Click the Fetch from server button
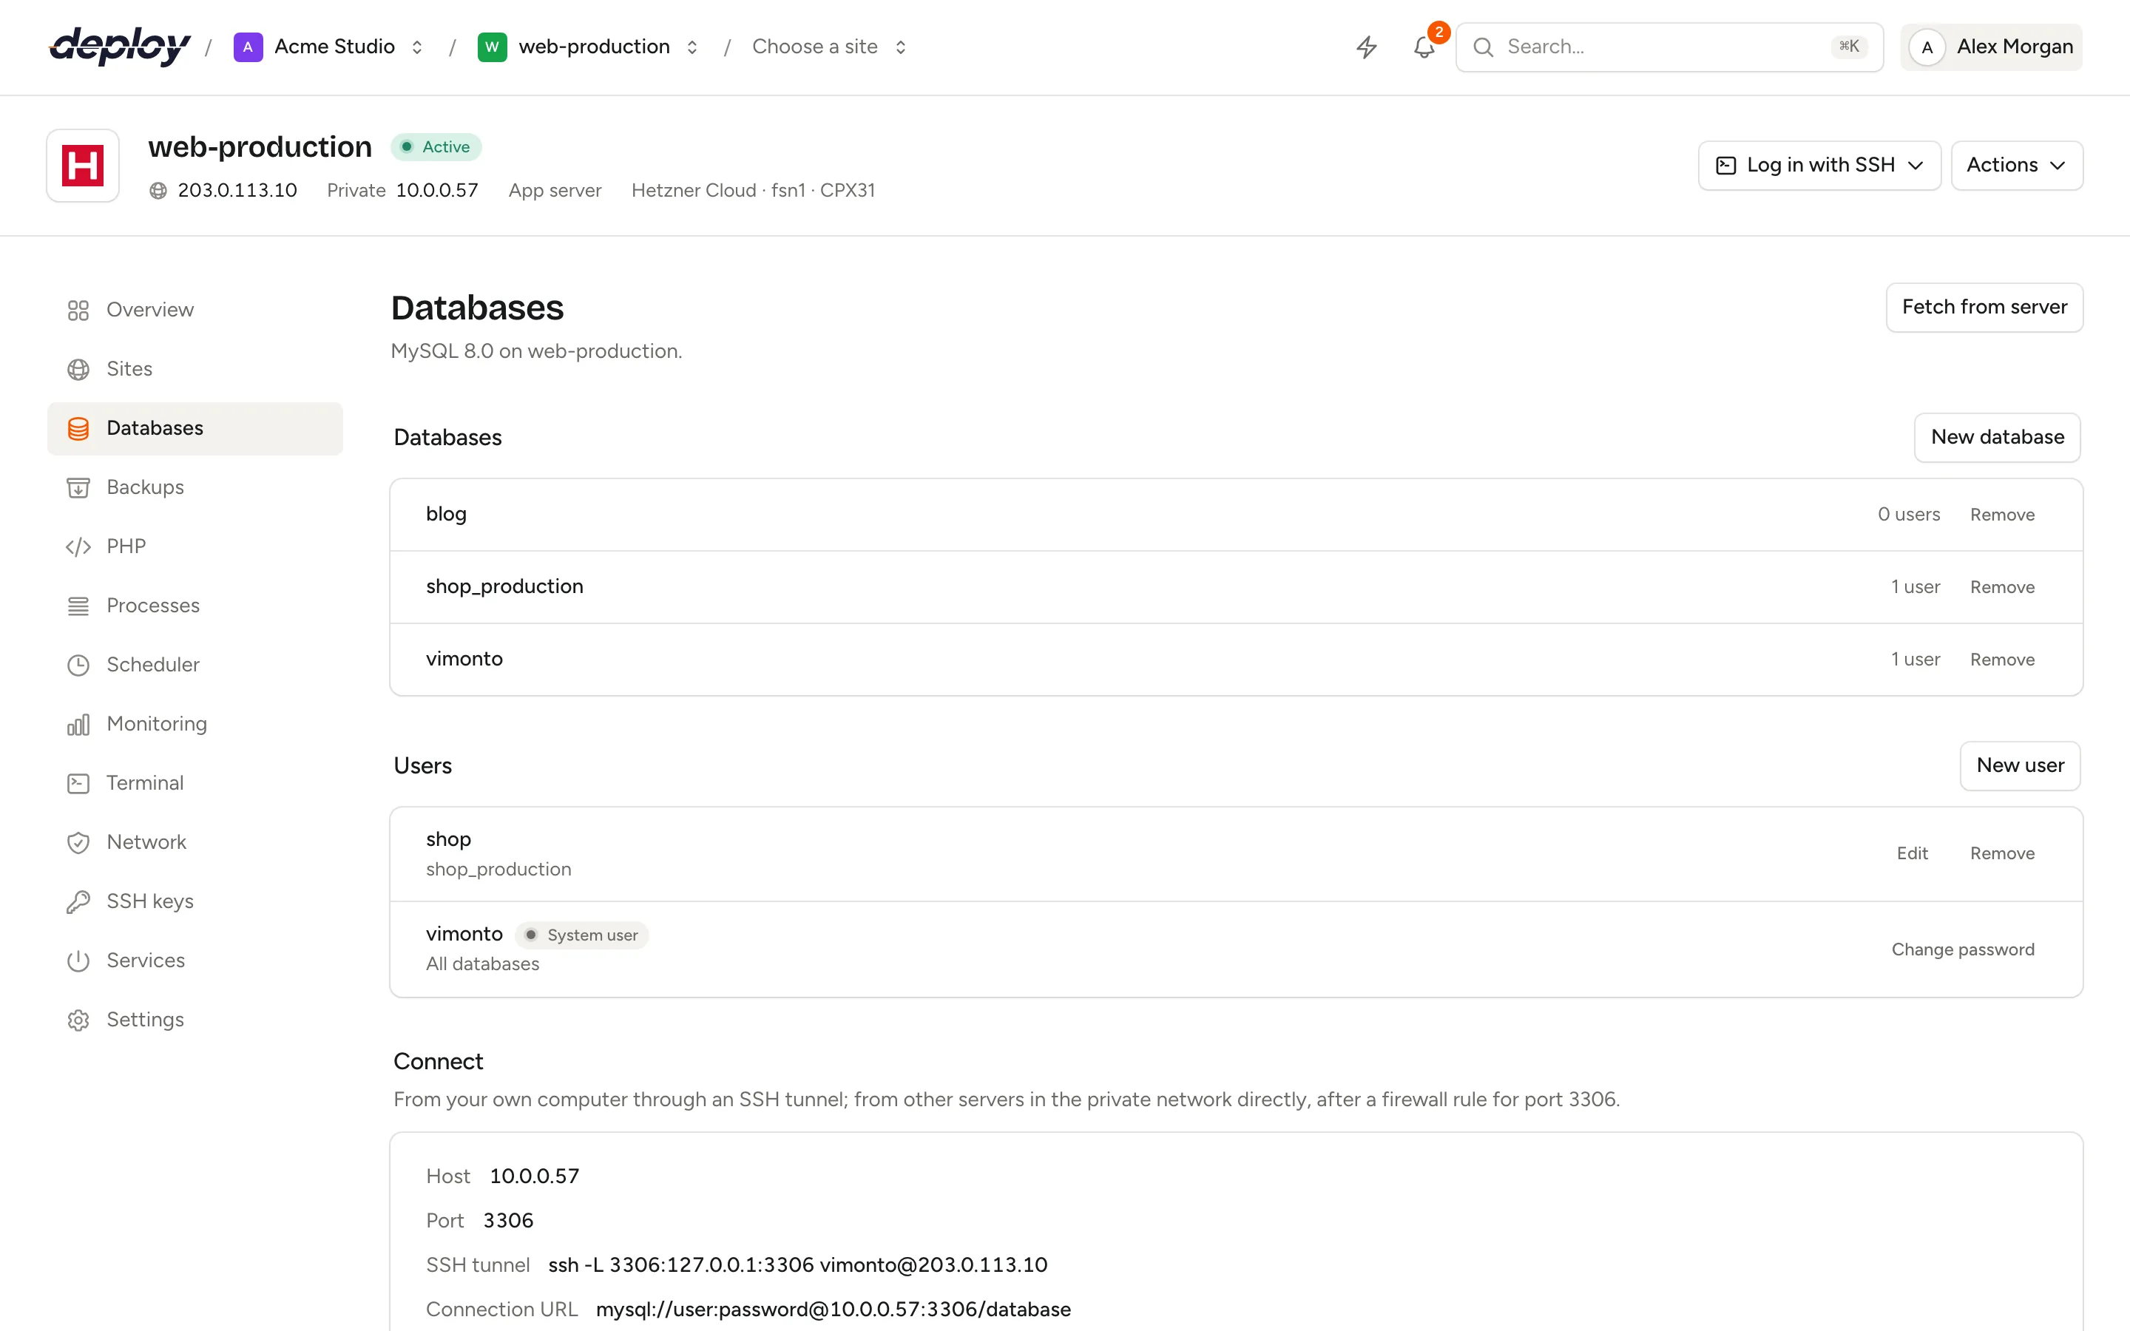The width and height of the screenshot is (2130, 1331). click(1984, 307)
